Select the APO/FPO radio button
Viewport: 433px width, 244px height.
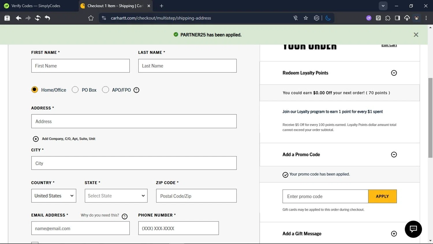pos(105,90)
